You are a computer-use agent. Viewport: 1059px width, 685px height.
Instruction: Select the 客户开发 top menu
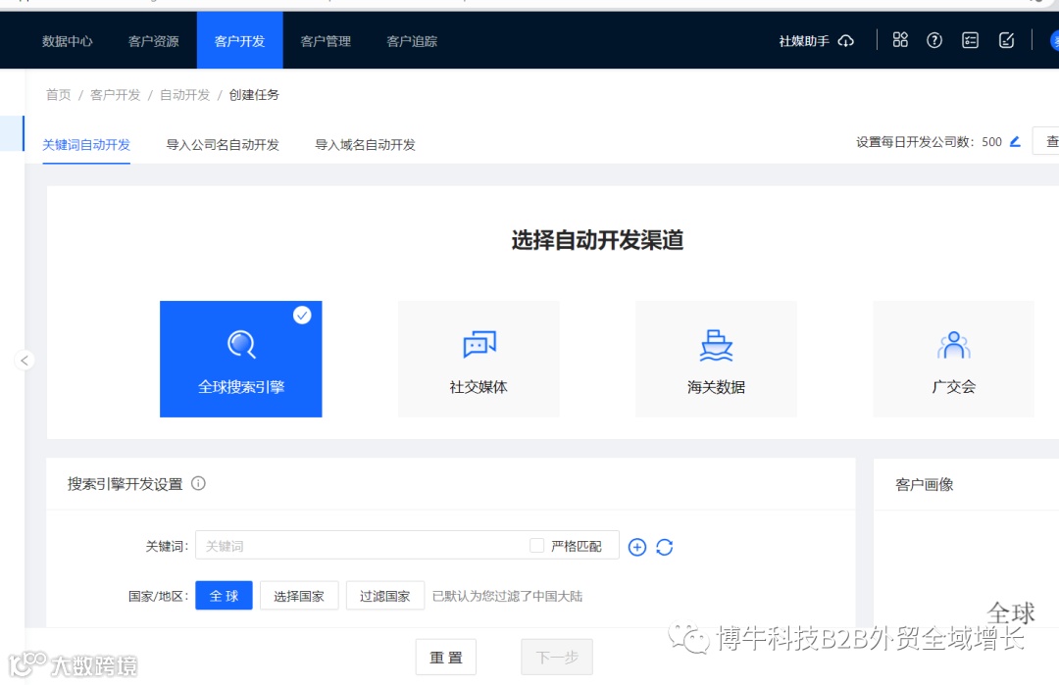[240, 40]
